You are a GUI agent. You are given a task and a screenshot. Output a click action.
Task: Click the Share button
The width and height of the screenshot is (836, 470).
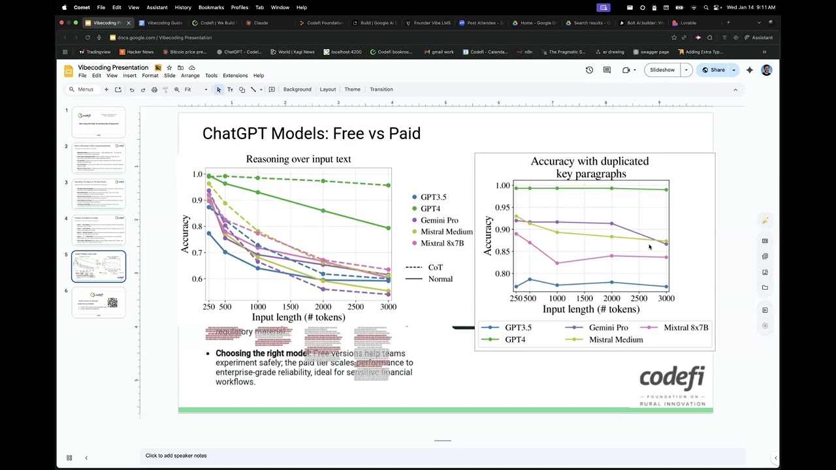tap(713, 70)
